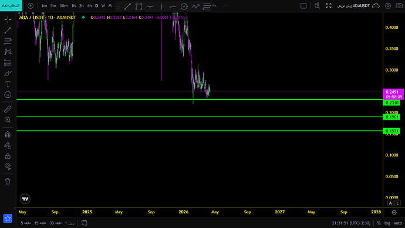This screenshot has height=228, width=405.
Task: Open the symbol selection button (انتخاب نماد)
Action: point(11,5)
